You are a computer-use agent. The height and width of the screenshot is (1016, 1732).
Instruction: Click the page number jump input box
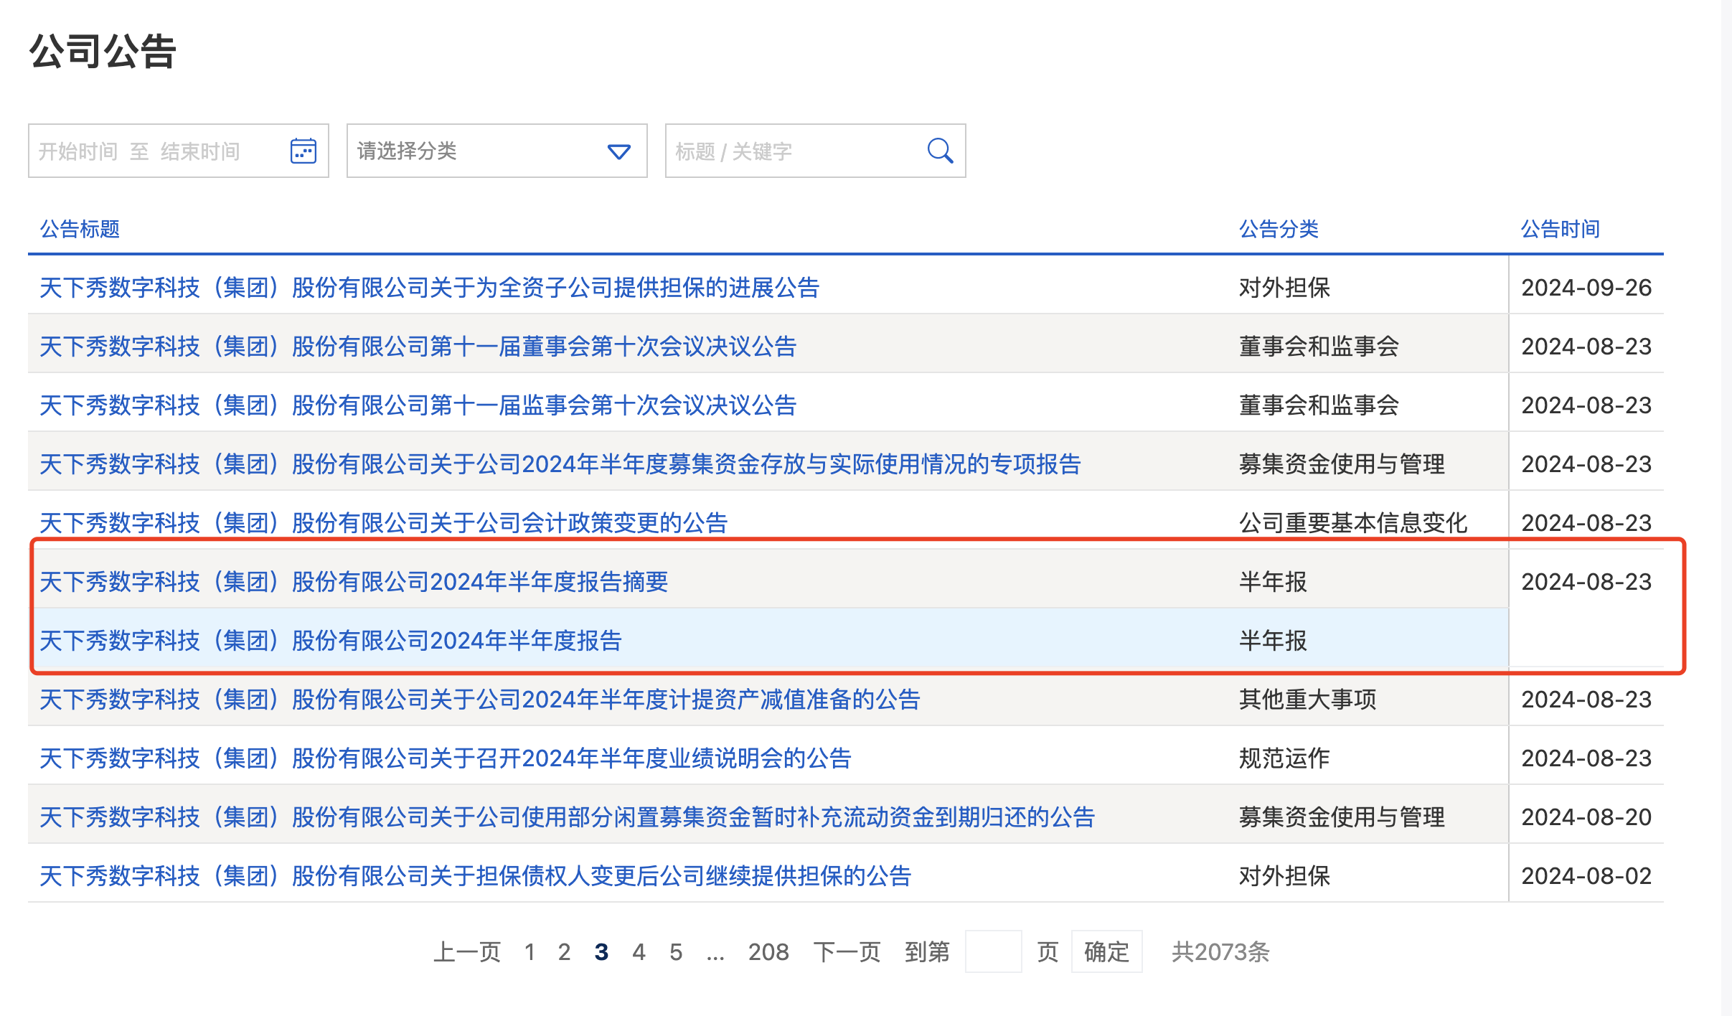[x=993, y=952]
